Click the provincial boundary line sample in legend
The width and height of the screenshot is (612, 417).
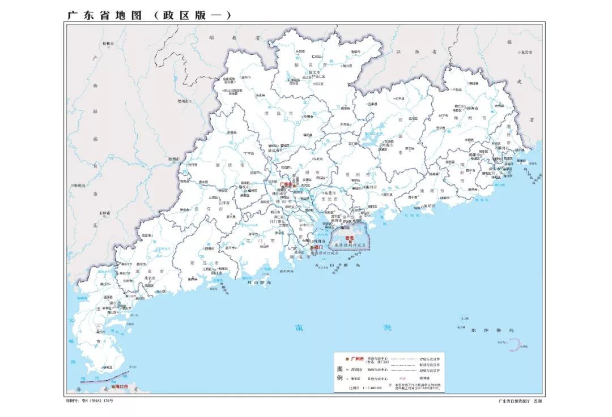coord(405,359)
